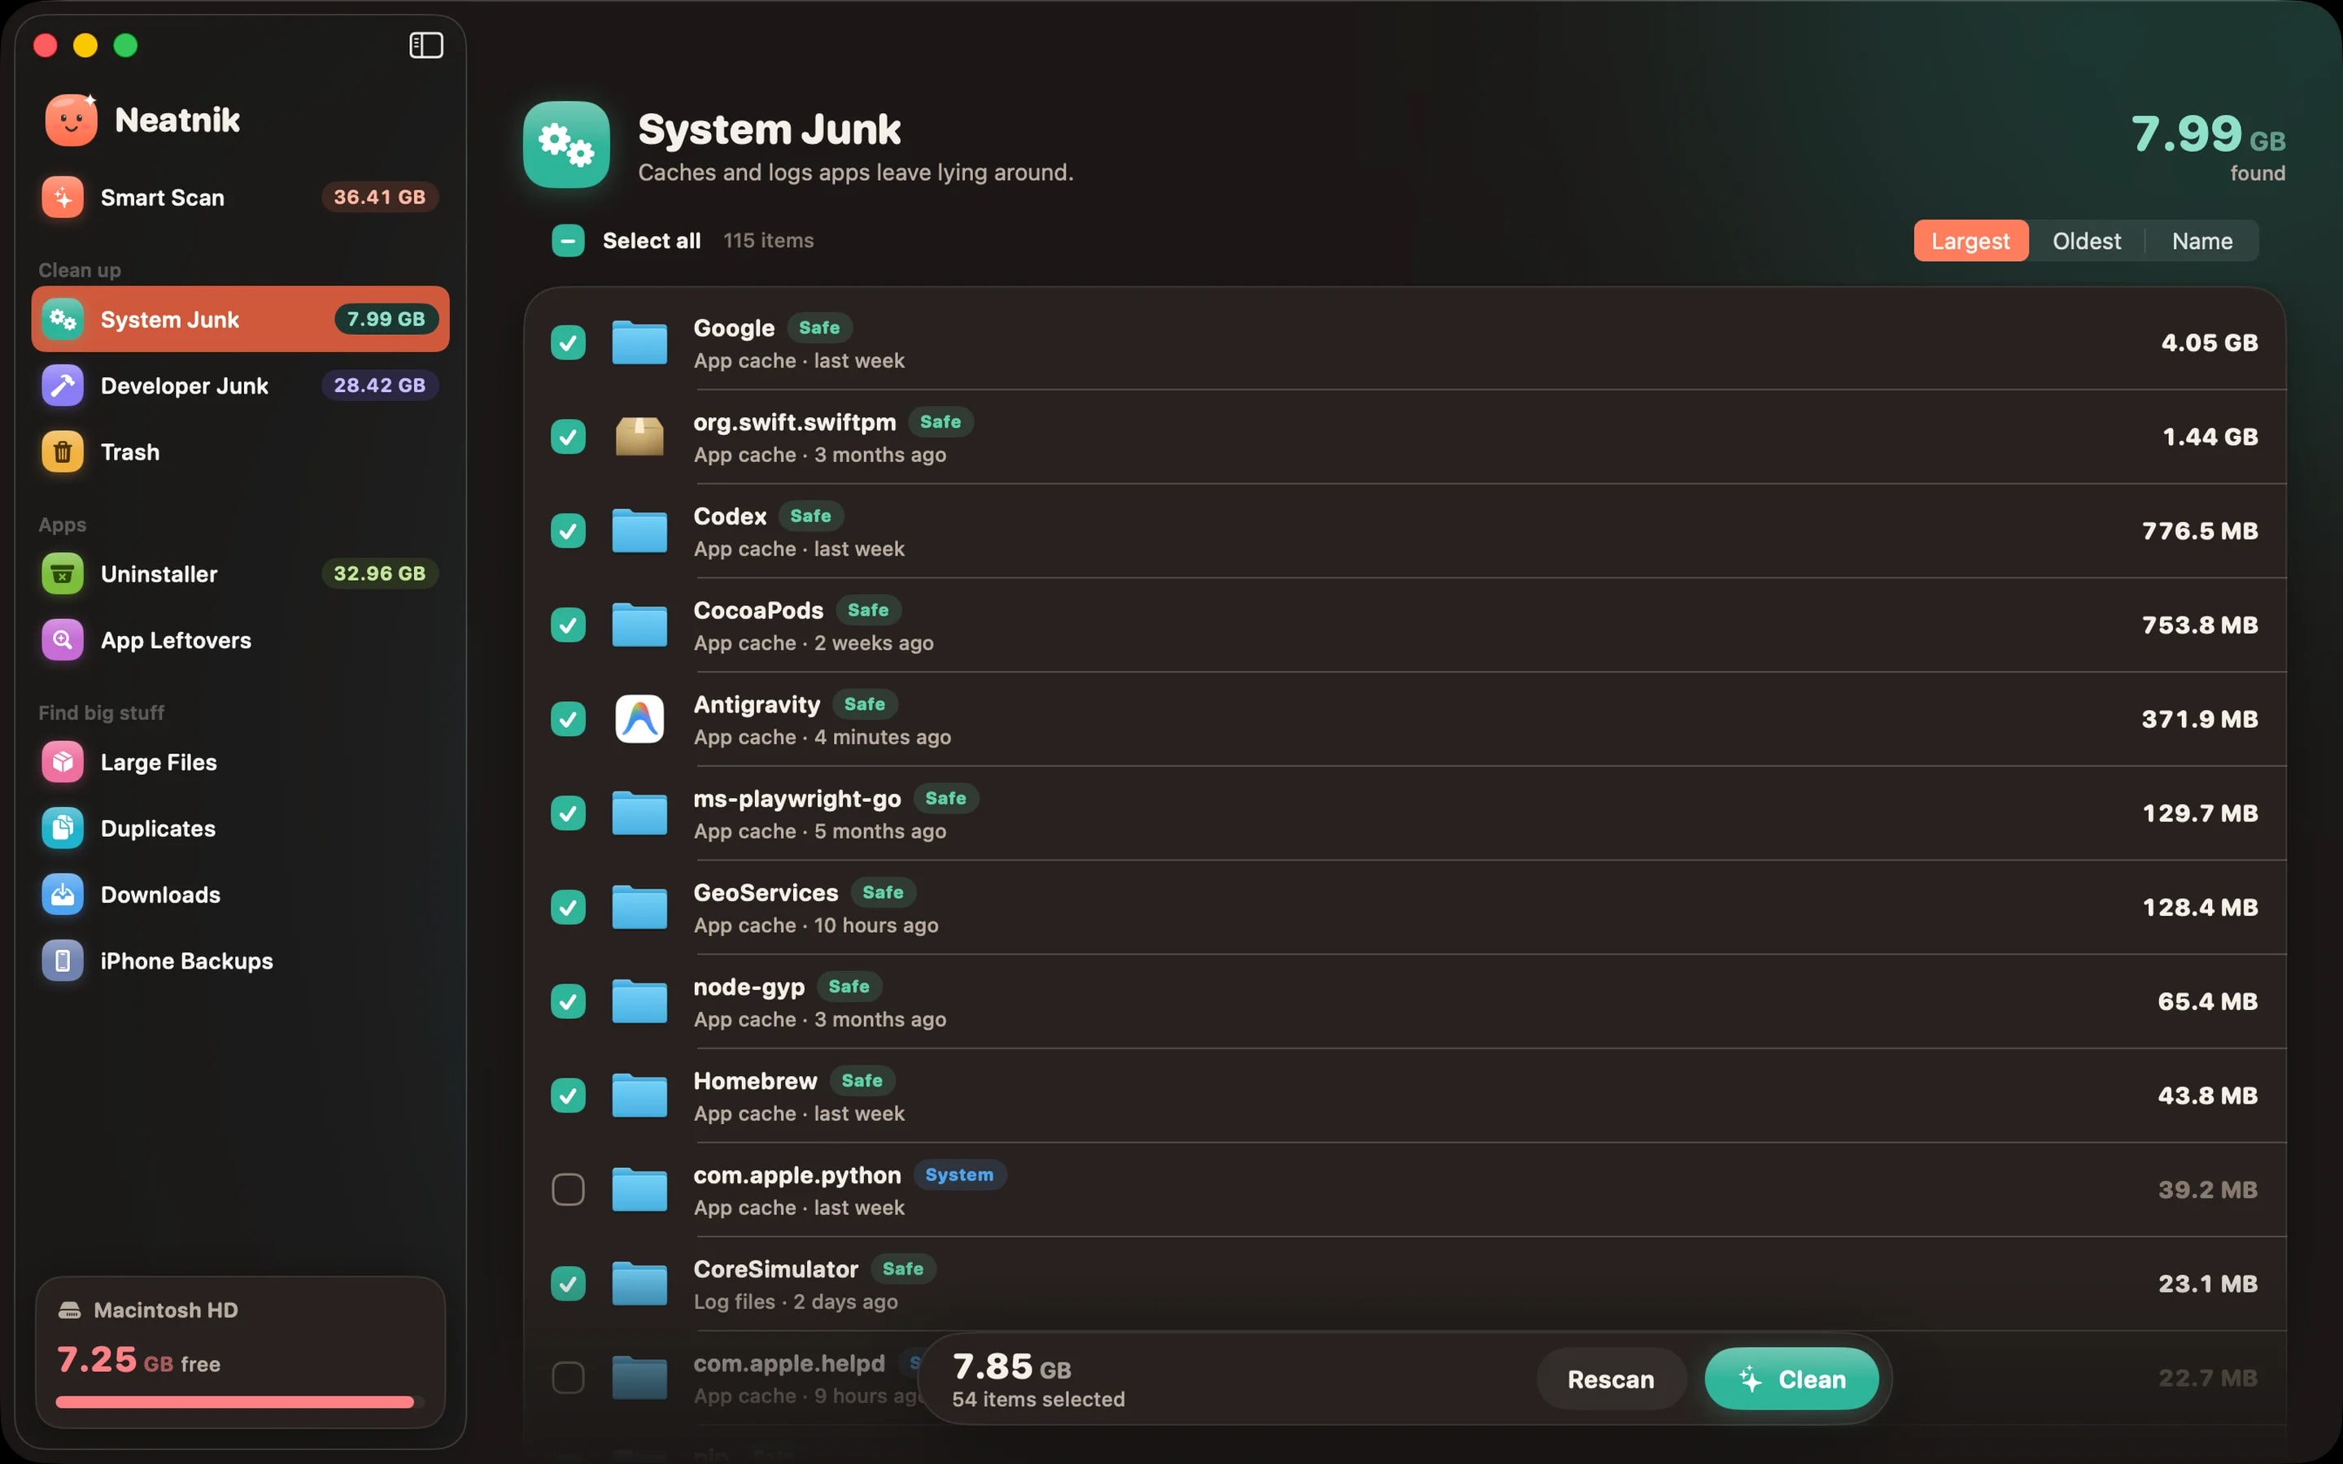Click the Google folder icon

tap(640, 342)
